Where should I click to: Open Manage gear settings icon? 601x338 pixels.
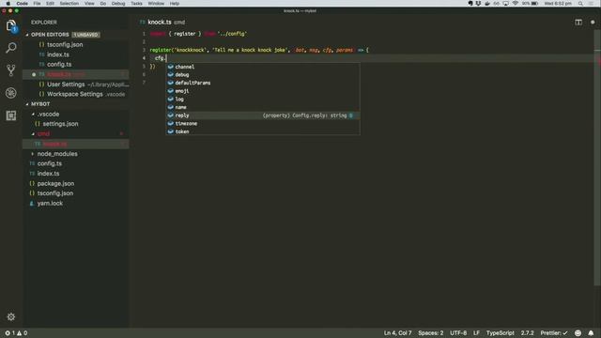[x=11, y=317]
